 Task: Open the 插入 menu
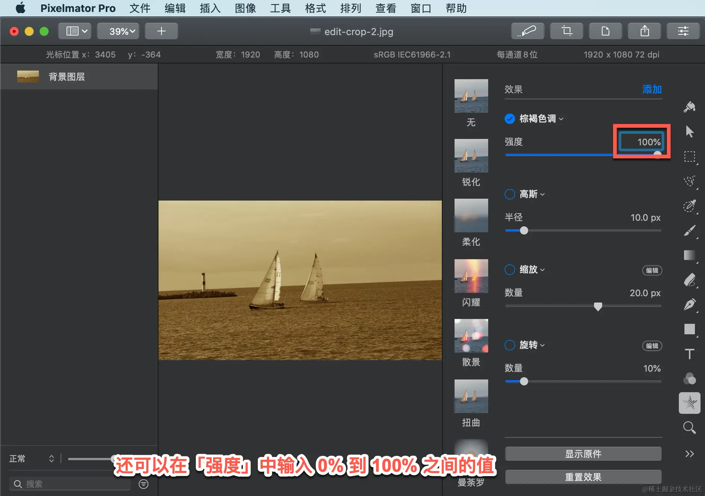210,8
